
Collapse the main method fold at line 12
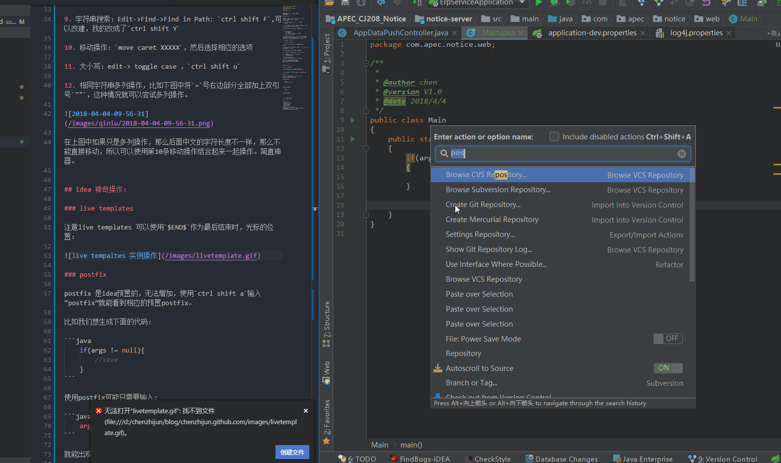pos(366,148)
